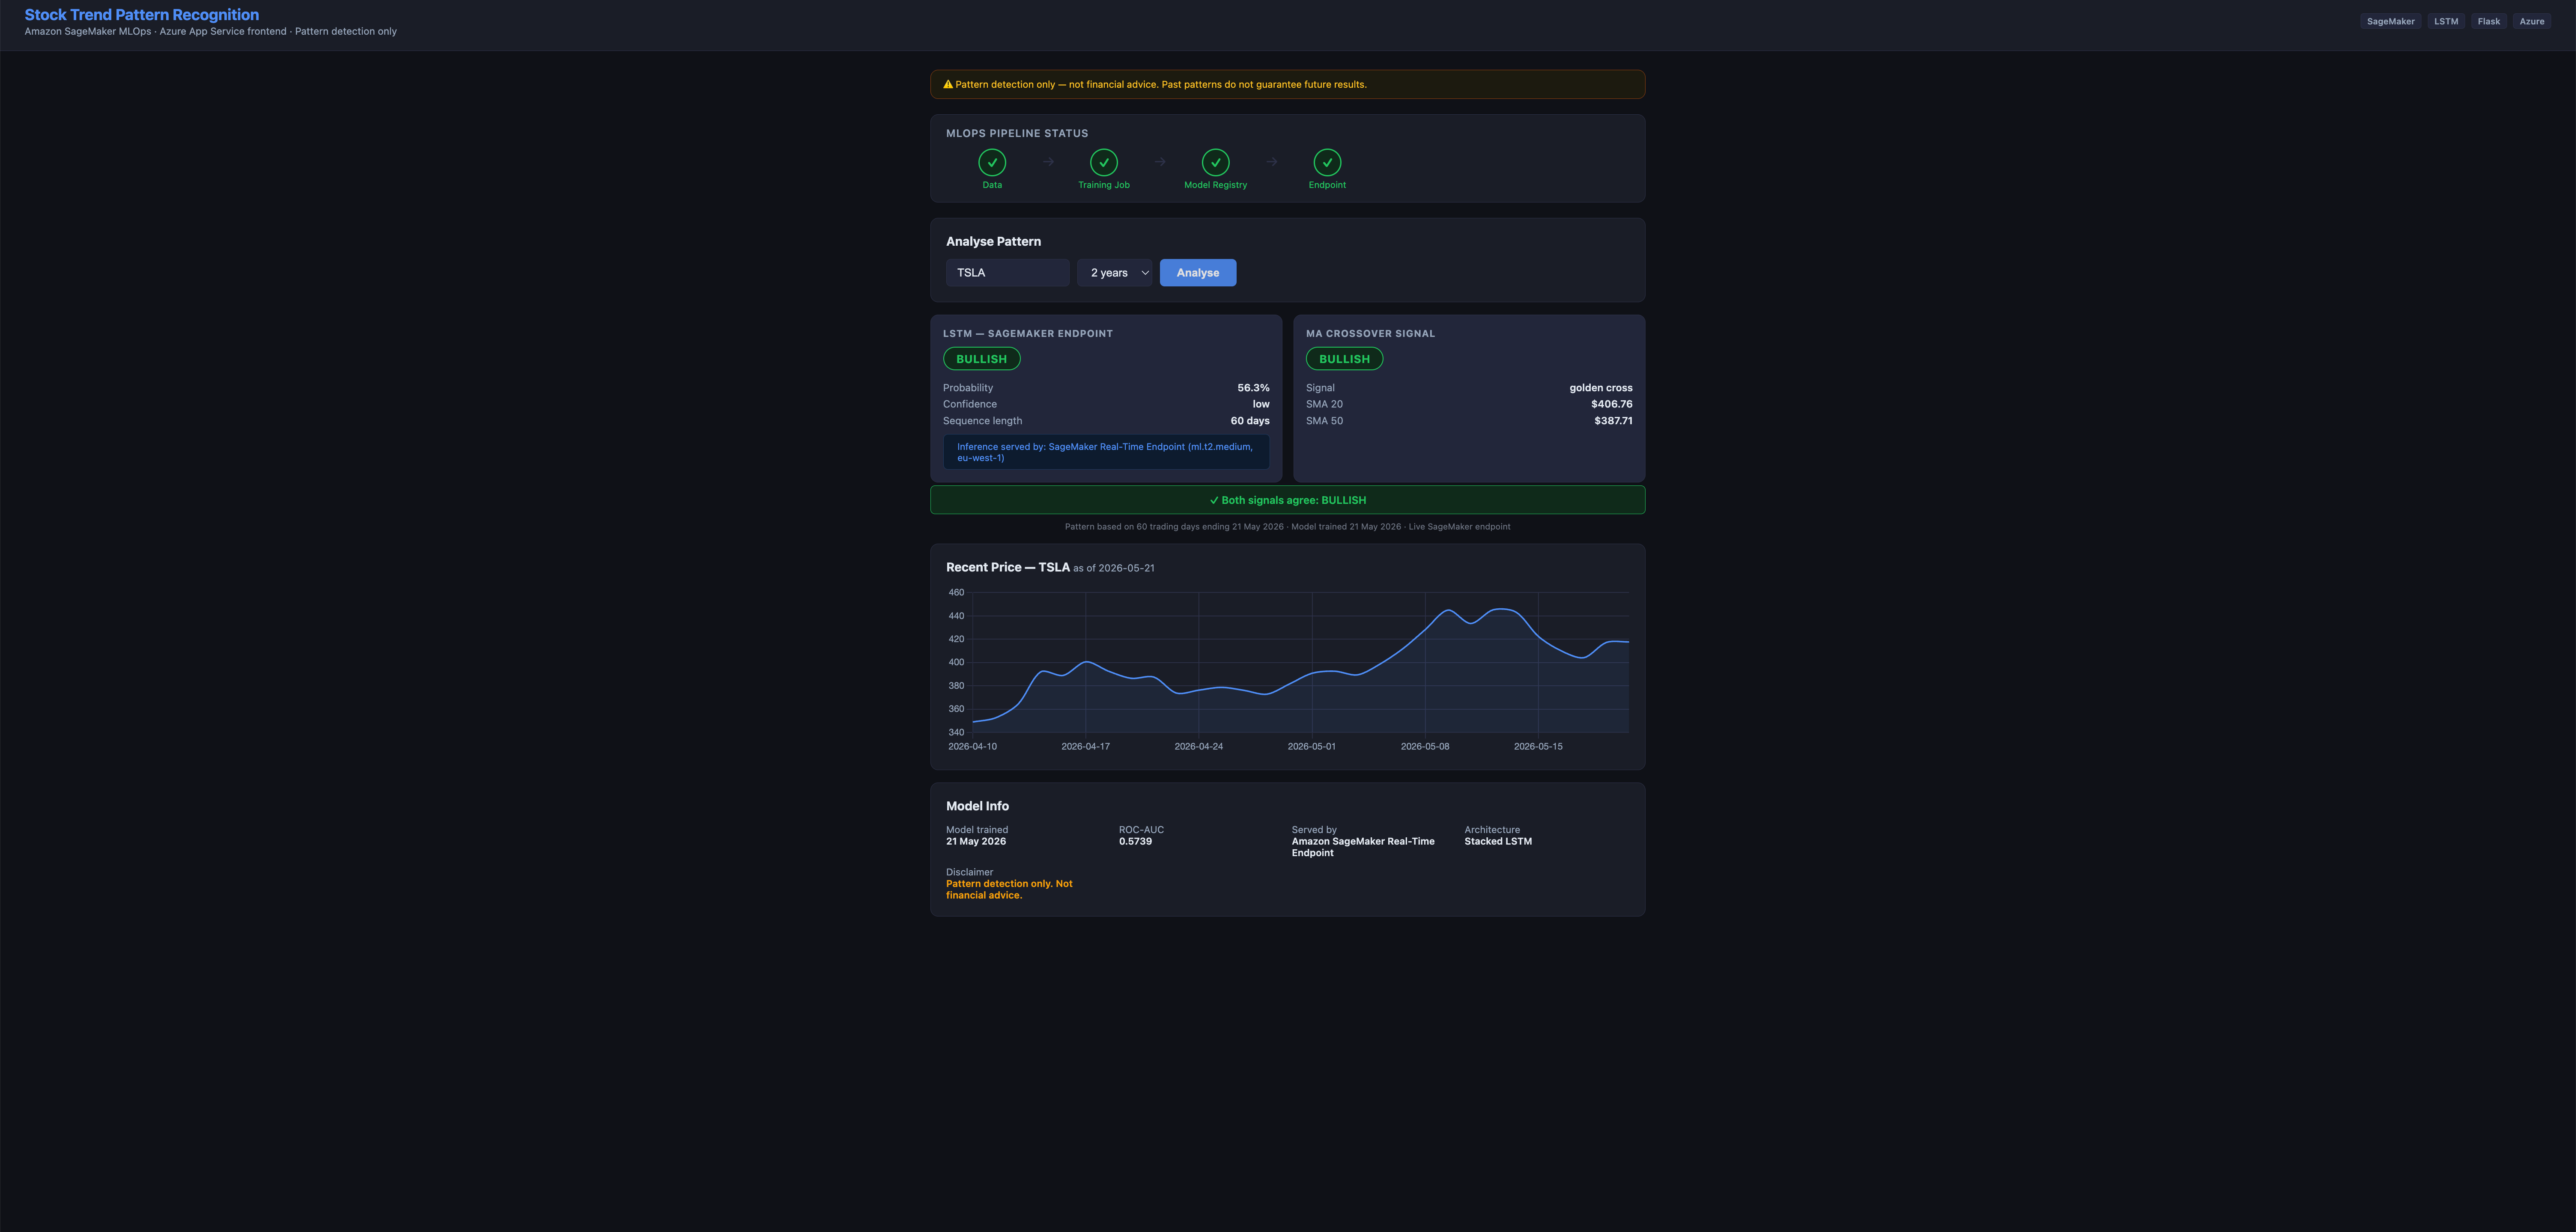The height and width of the screenshot is (1232, 2576).
Task: Click the Both signals agree: BULLISH banner
Action: pyautogui.click(x=1287, y=500)
